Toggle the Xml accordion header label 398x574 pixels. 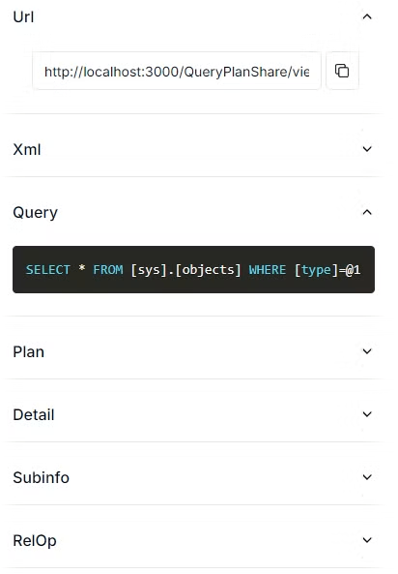click(27, 149)
